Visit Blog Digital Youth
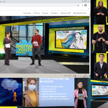The width and height of the screenshot is (108, 108). click(80, 13)
